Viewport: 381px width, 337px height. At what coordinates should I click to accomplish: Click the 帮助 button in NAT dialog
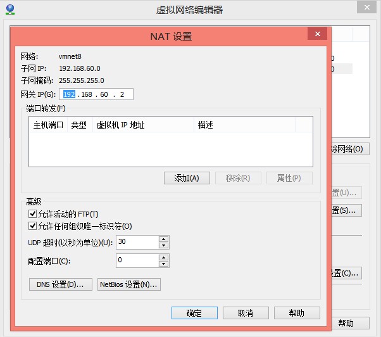click(296, 313)
